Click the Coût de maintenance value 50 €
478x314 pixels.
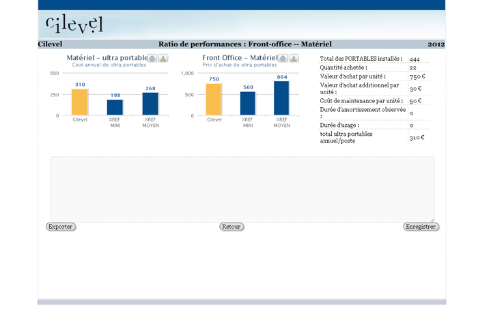click(x=415, y=101)
